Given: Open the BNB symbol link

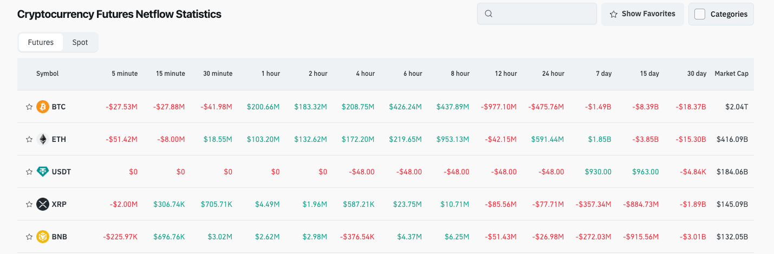Looking at the screenshot, I should click(x=60, y=237).
